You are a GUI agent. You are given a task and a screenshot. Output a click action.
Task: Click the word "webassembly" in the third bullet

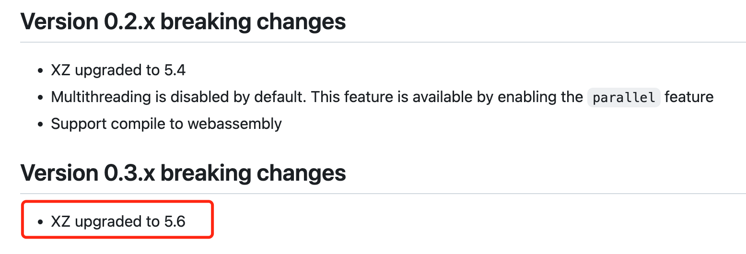pyautogui.click(x=234, y=124)
